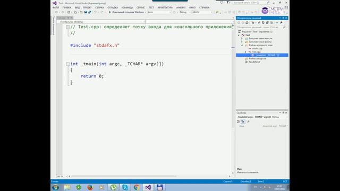Open the ВИД menu
340x191 pixels.
click(x=77, y=7)
